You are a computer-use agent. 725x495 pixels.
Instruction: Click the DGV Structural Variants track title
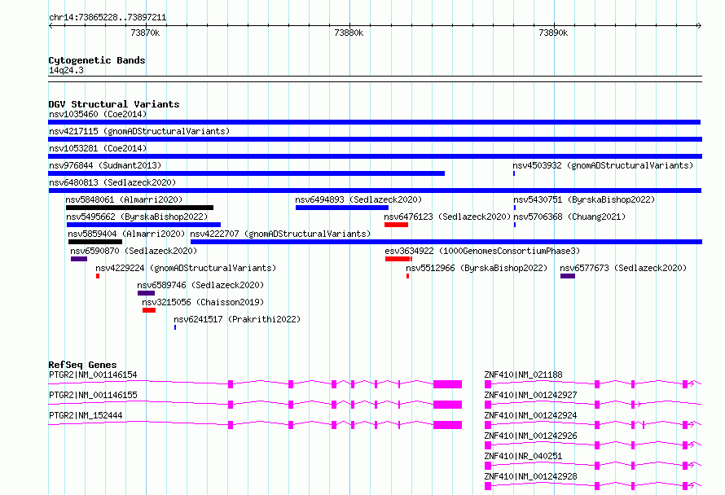click(114, 104)
